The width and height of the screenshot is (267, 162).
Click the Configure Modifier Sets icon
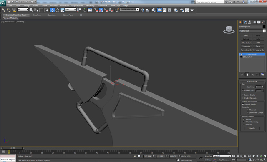click(262, 75)
